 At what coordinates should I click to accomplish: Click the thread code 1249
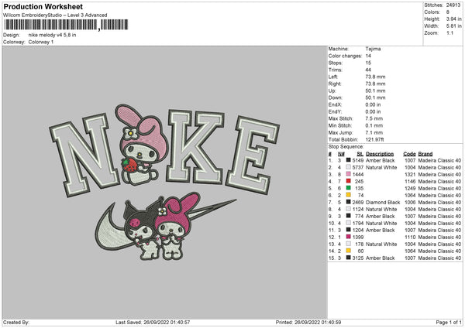[410, 188]
